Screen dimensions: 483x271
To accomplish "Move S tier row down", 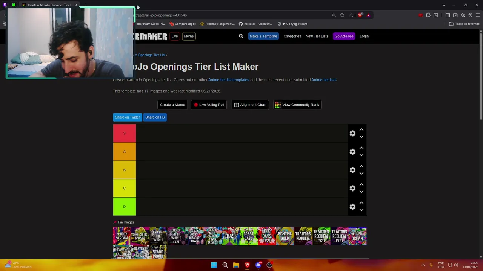I will [361, 137].
